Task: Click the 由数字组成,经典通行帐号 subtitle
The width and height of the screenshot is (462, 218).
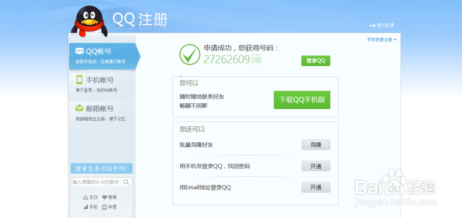Action: (x=100, y=62)
